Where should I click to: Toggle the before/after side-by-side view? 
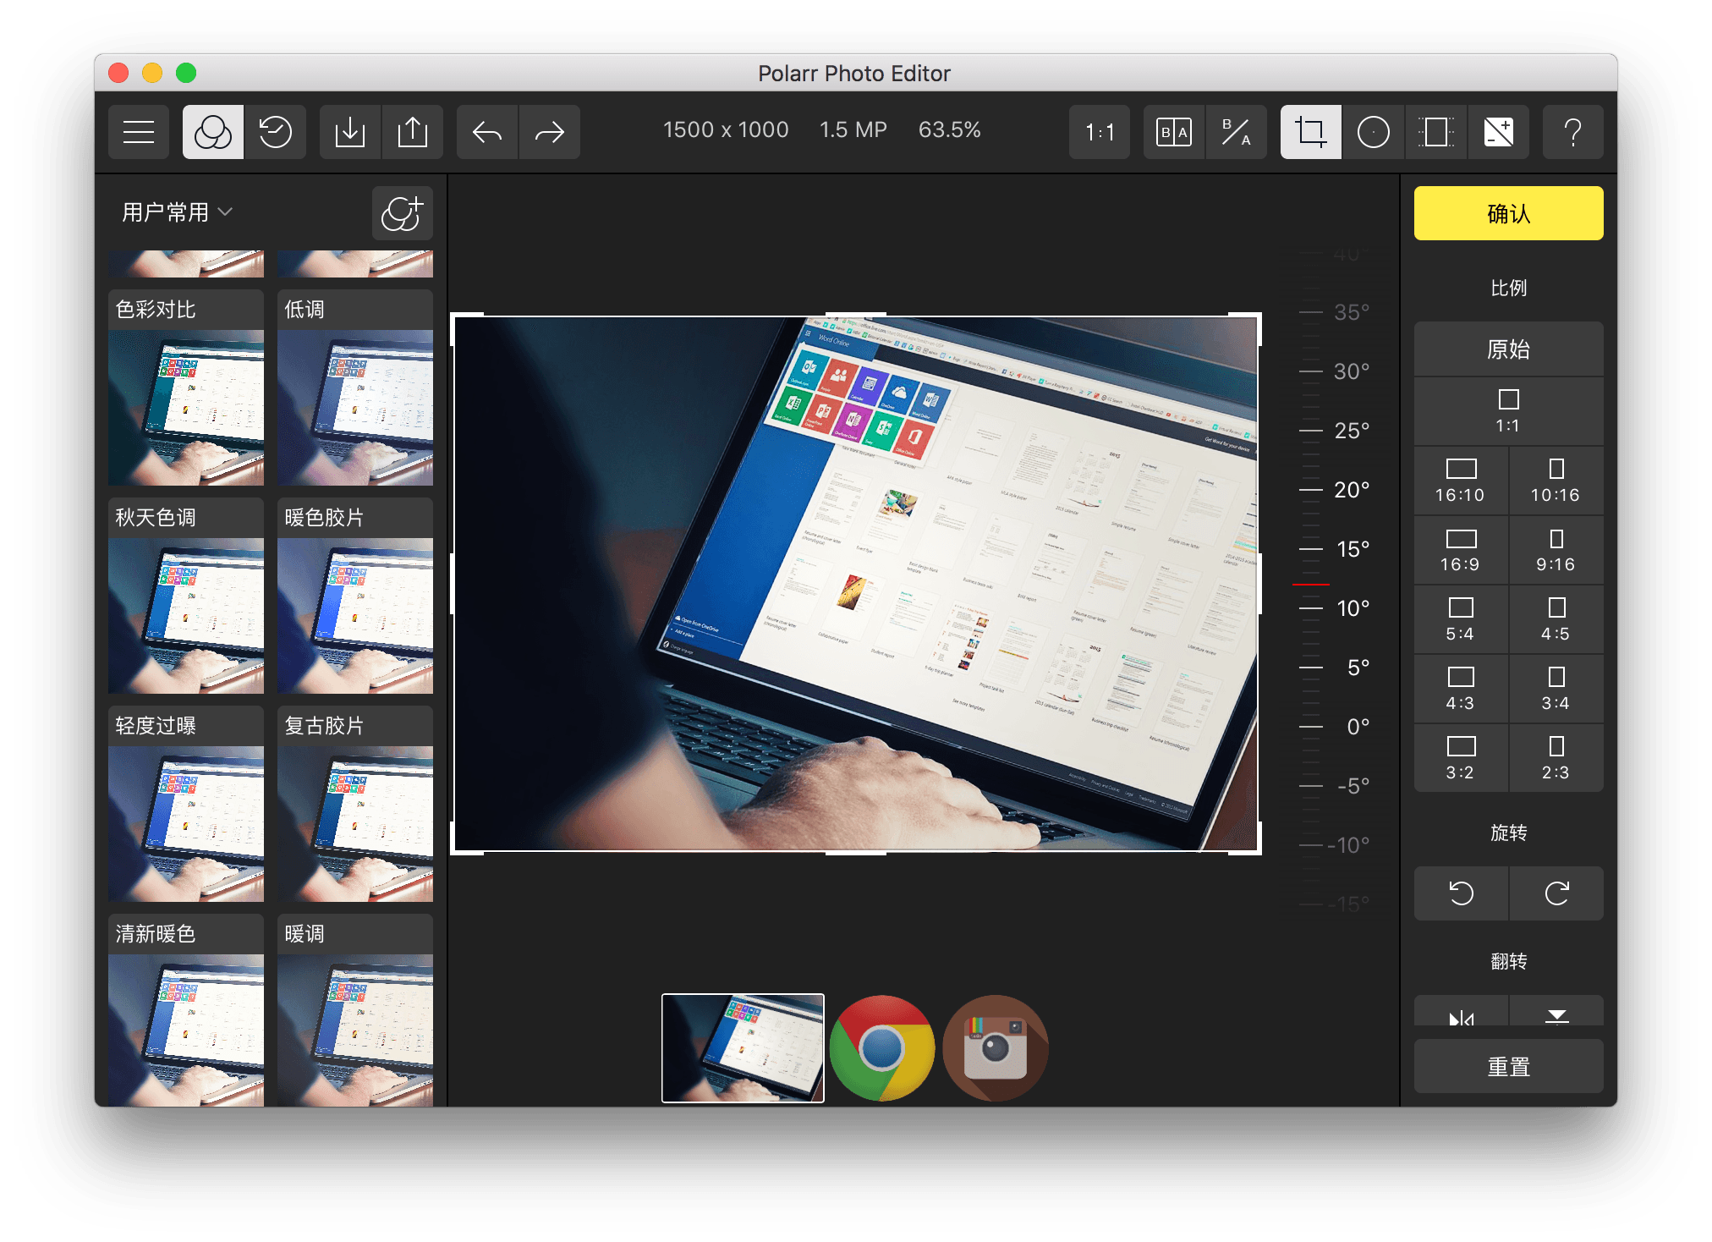(1173, 132)
